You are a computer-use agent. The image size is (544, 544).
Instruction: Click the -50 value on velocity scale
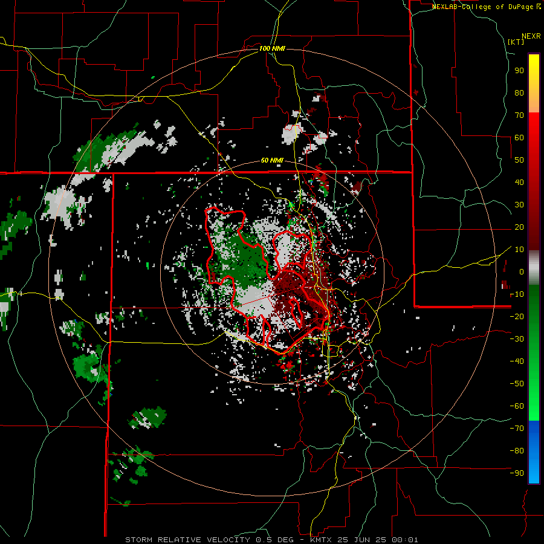[x=517, y=384]
